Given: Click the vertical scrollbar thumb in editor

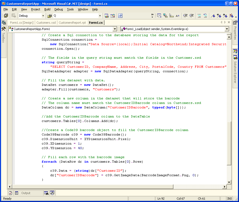Looking at the screenshot, I should [229, 144].
